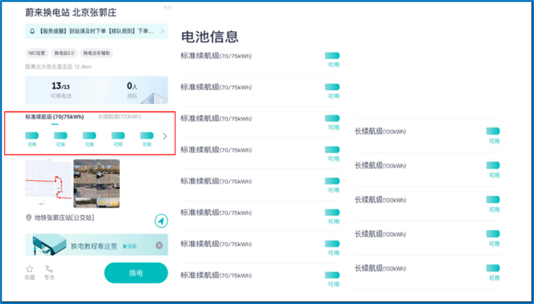This screenshot has width=534, height=304.
Task: Select the NIO自营 tag
Action: click(37, 53)
